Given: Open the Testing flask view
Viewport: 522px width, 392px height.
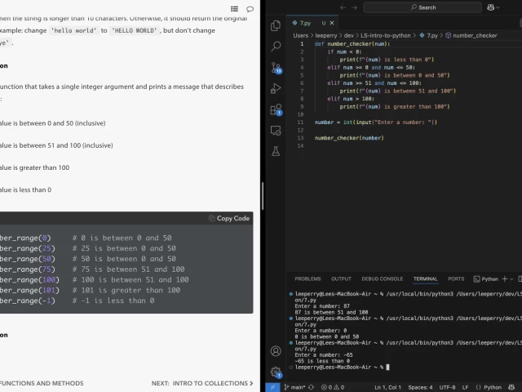Looking at the screenshot, I should point(276,151).
